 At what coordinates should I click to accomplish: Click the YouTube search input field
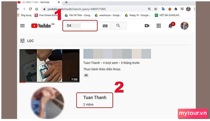(x=80, y=26)
